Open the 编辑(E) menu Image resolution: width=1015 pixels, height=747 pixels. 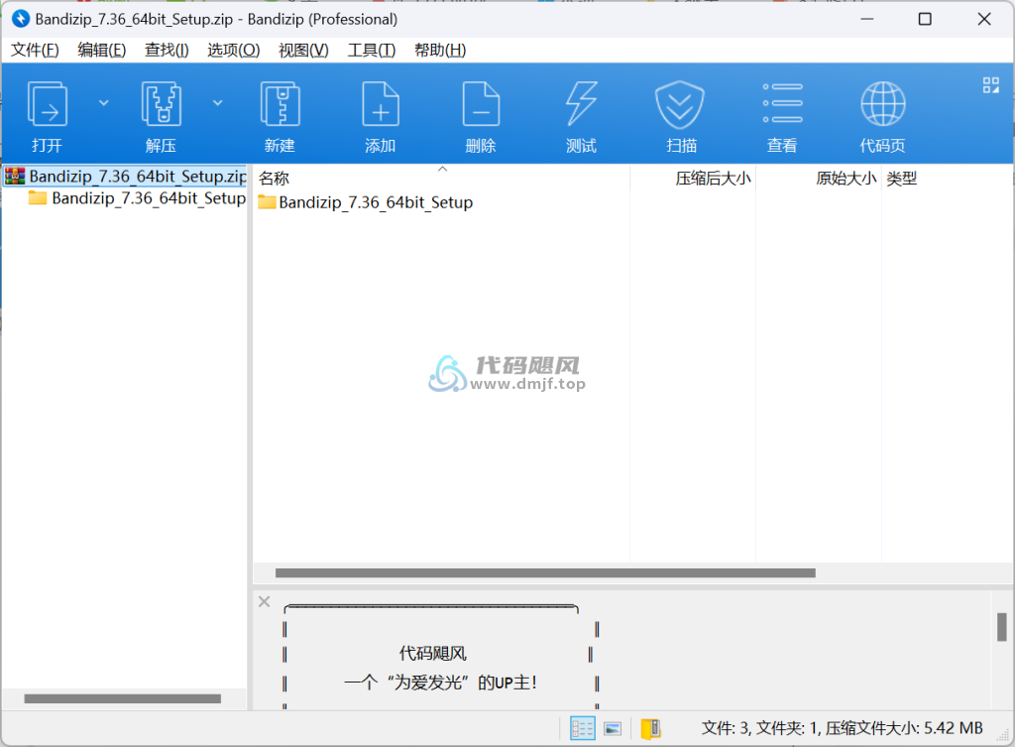pos(102,50)
